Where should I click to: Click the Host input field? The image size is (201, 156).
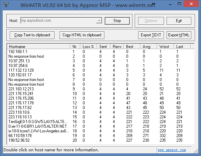click(58, 21)
